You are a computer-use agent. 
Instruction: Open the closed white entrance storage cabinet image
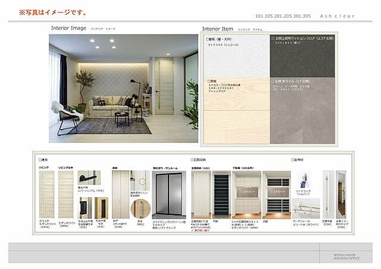[201, 195]
